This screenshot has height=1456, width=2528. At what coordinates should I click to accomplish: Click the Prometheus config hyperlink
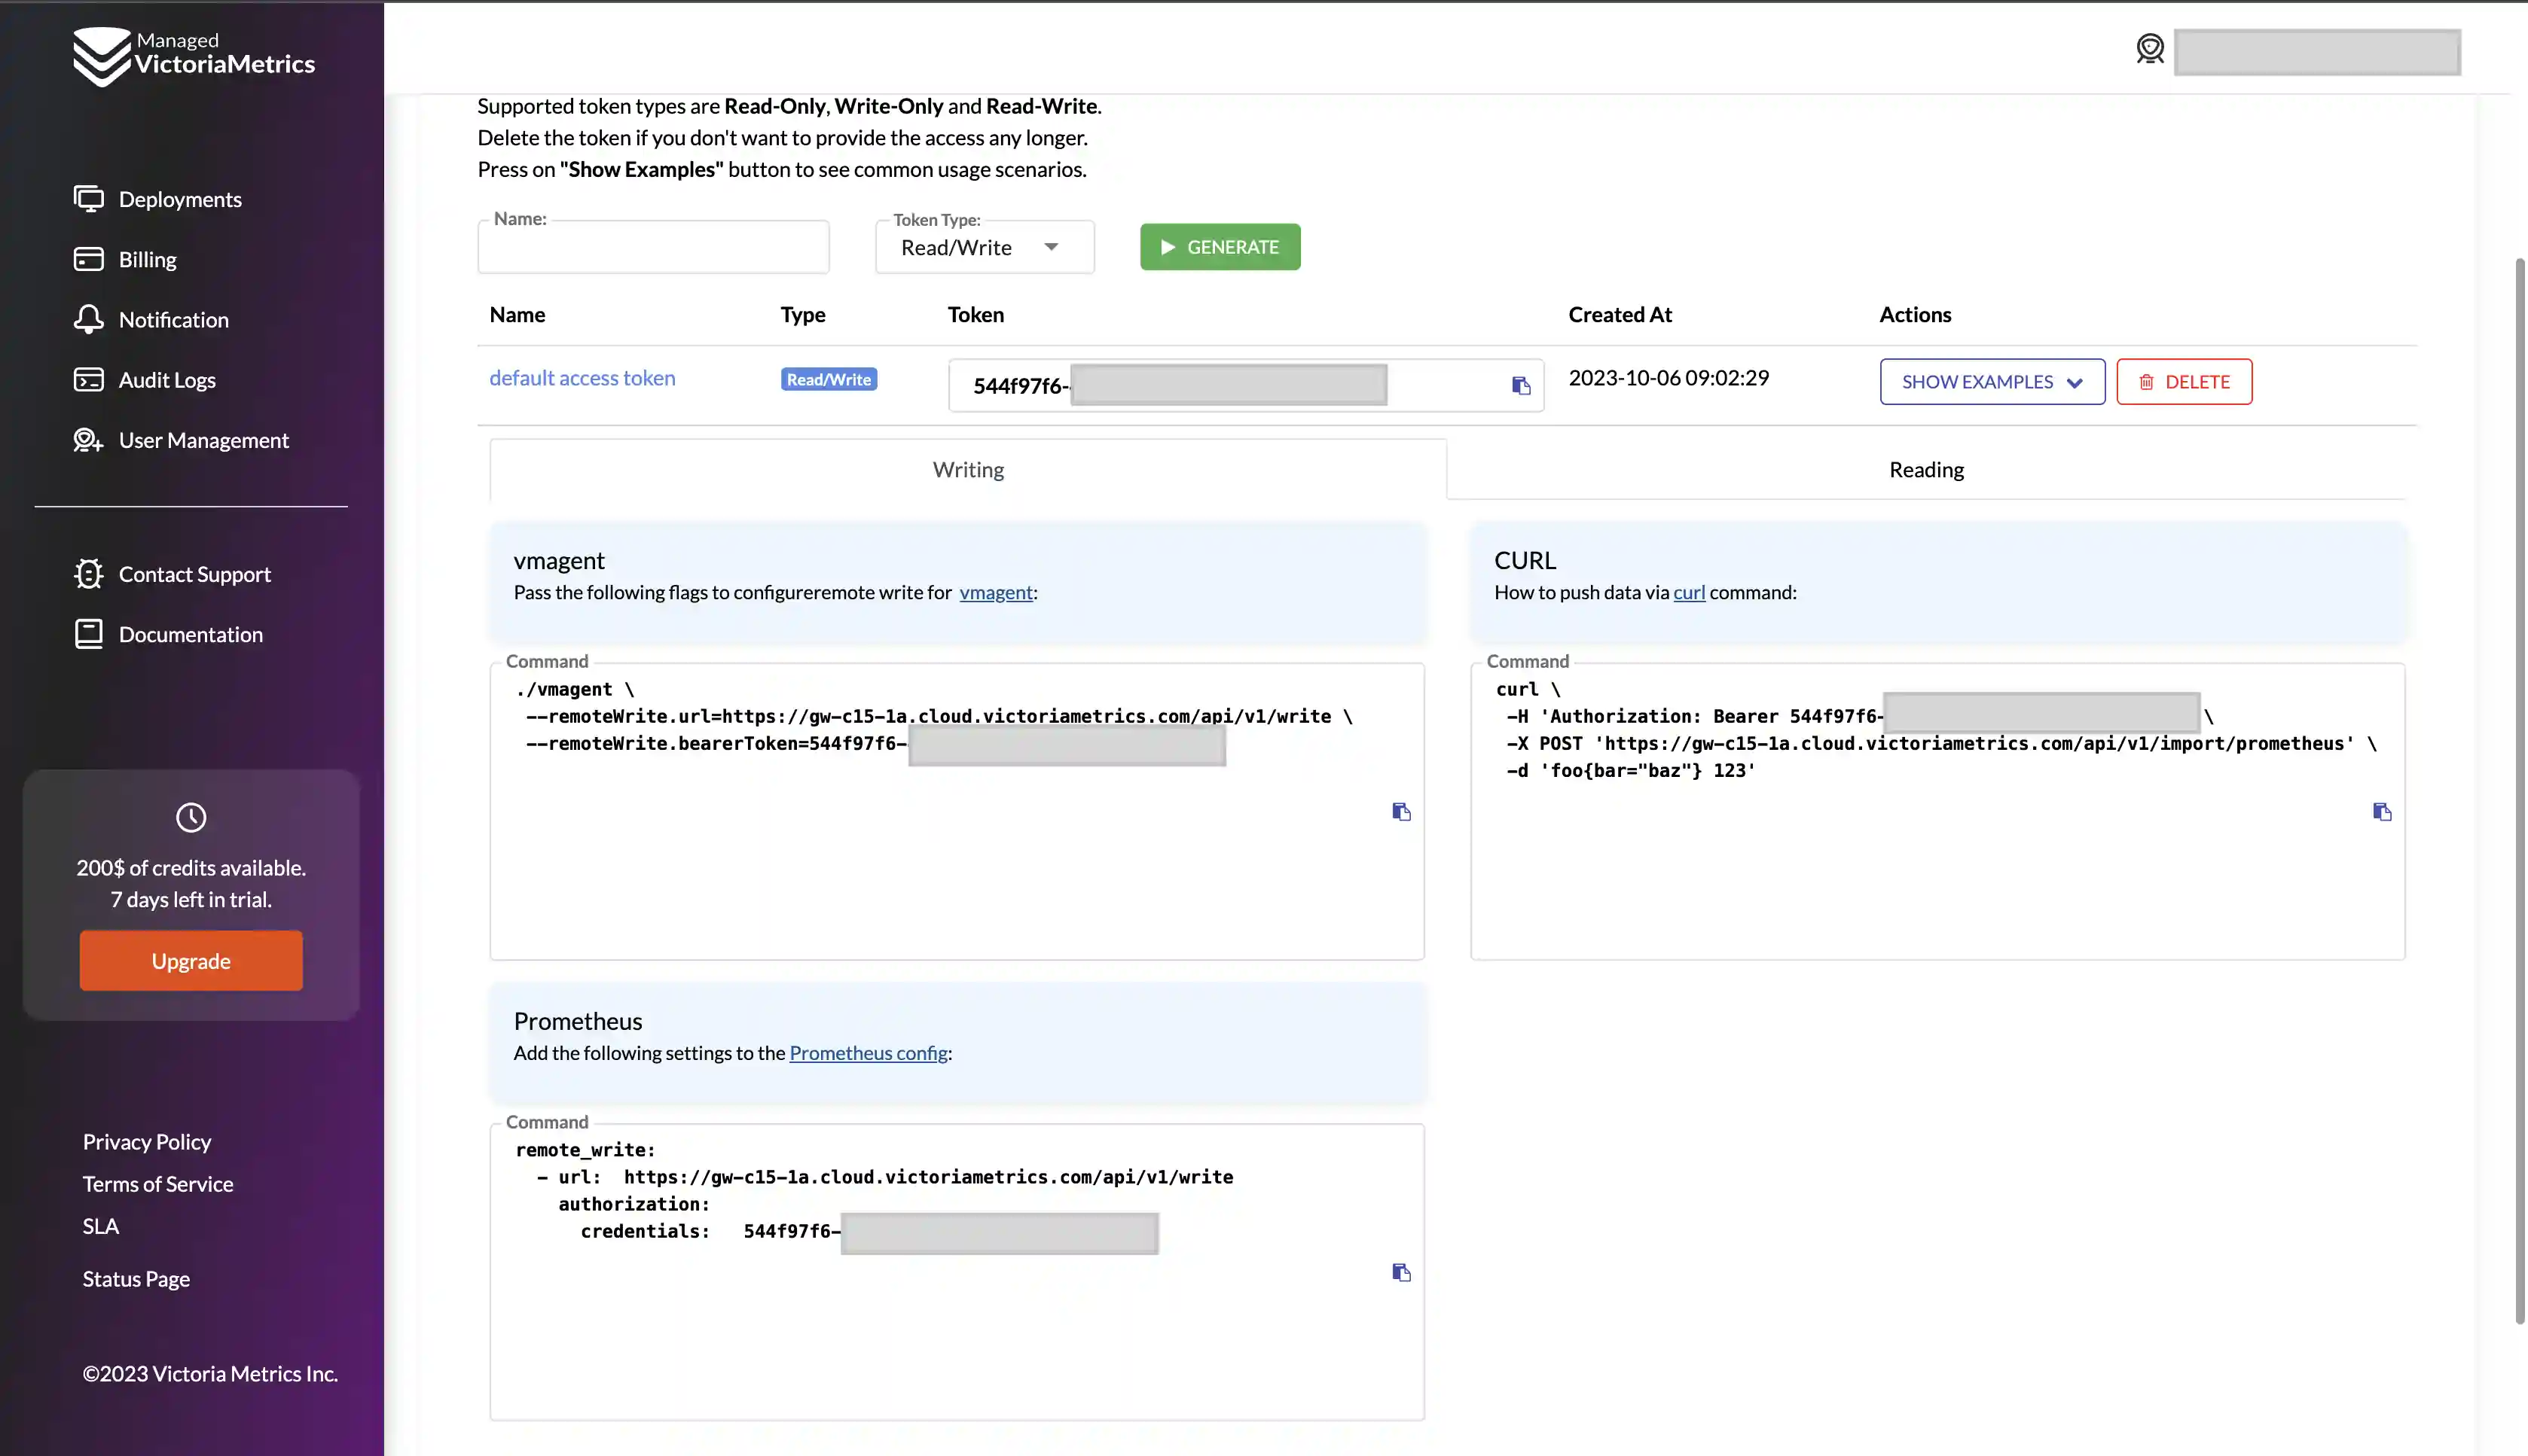[x=866, y=1052]
